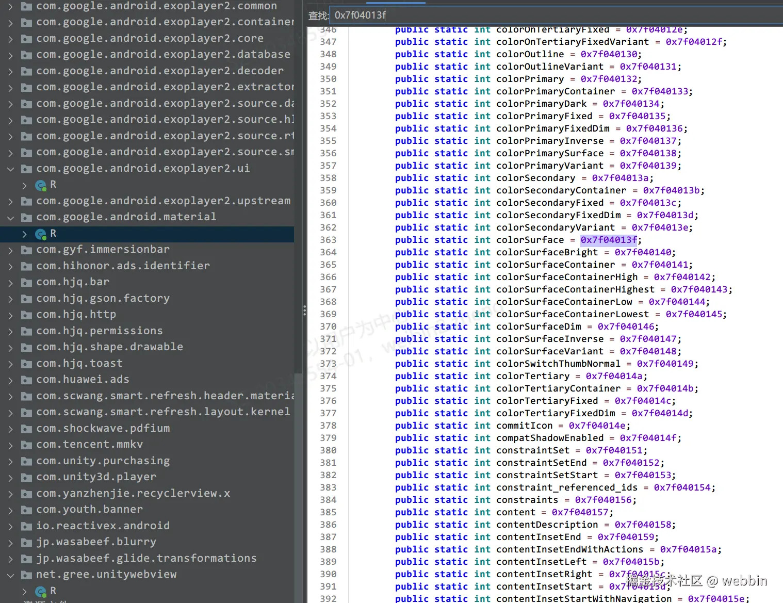Click line number 380 in the gutter
Viewport: 783px width, 603px height.
tap(328, 450)
